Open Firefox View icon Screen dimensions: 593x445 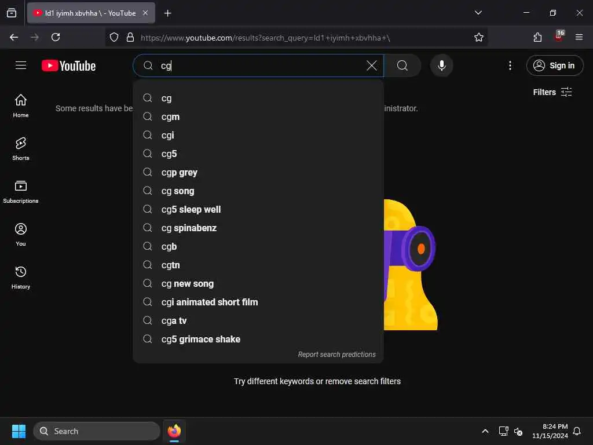click(12, 13)
